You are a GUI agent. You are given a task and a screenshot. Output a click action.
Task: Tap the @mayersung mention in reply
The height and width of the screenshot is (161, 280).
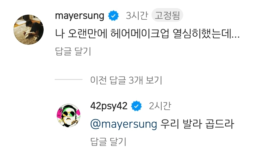coord(124,124)
